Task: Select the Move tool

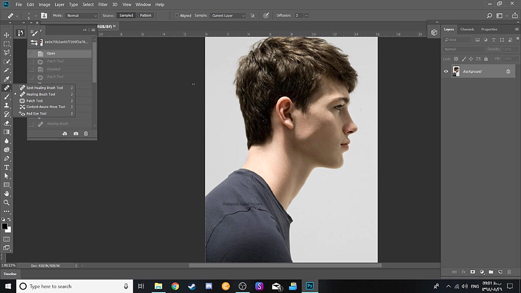Action: 7,35
